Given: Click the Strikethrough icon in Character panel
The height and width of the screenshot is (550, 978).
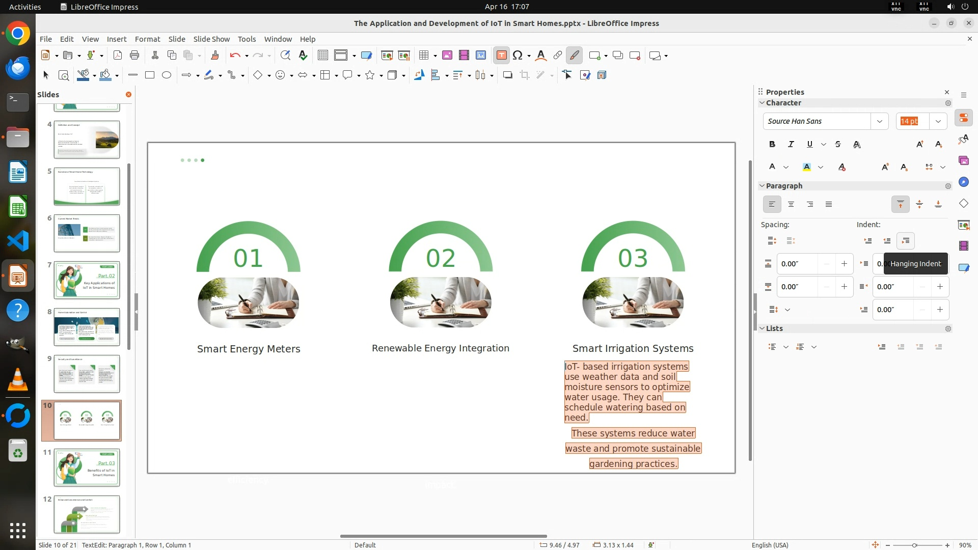Looking at the screenshot, I should [x=838, y=145].
